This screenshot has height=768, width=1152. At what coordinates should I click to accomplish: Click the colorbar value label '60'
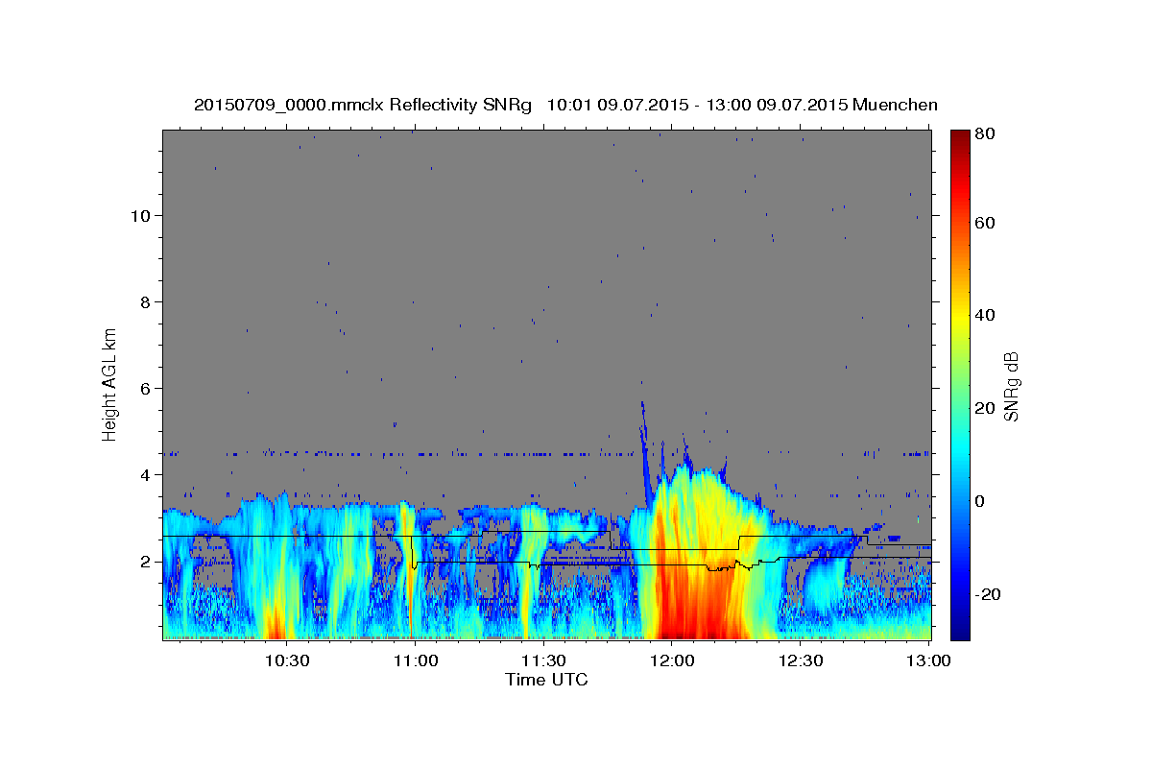[984, 223]
